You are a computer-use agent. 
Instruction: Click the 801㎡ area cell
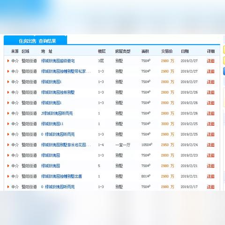[146, 176]
